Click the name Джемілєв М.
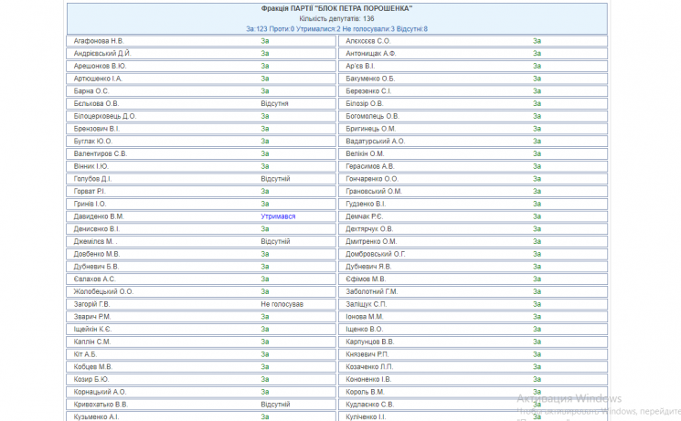 (x=95, y=242)
